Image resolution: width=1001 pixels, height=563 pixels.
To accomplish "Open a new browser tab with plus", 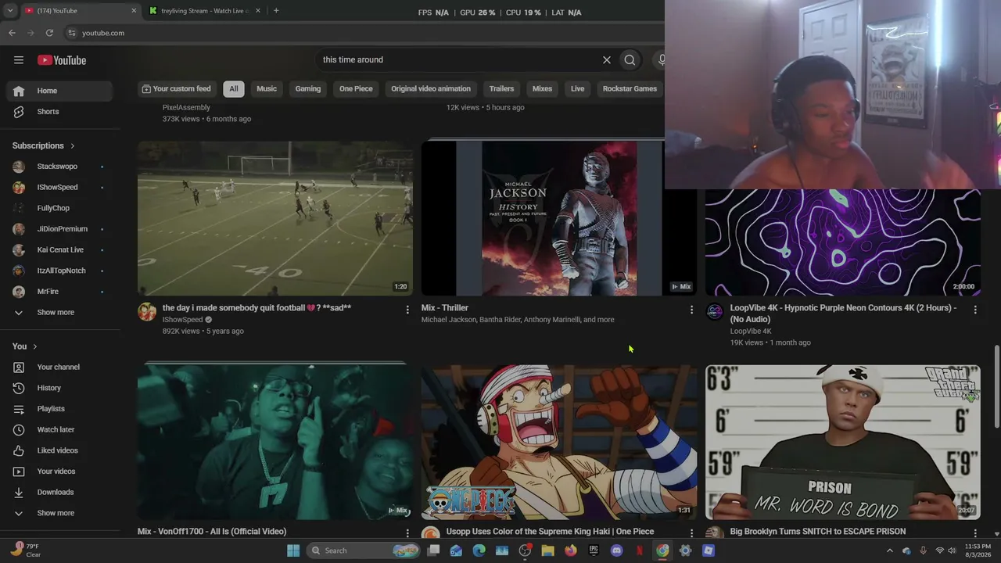I will tap(276, 11).
